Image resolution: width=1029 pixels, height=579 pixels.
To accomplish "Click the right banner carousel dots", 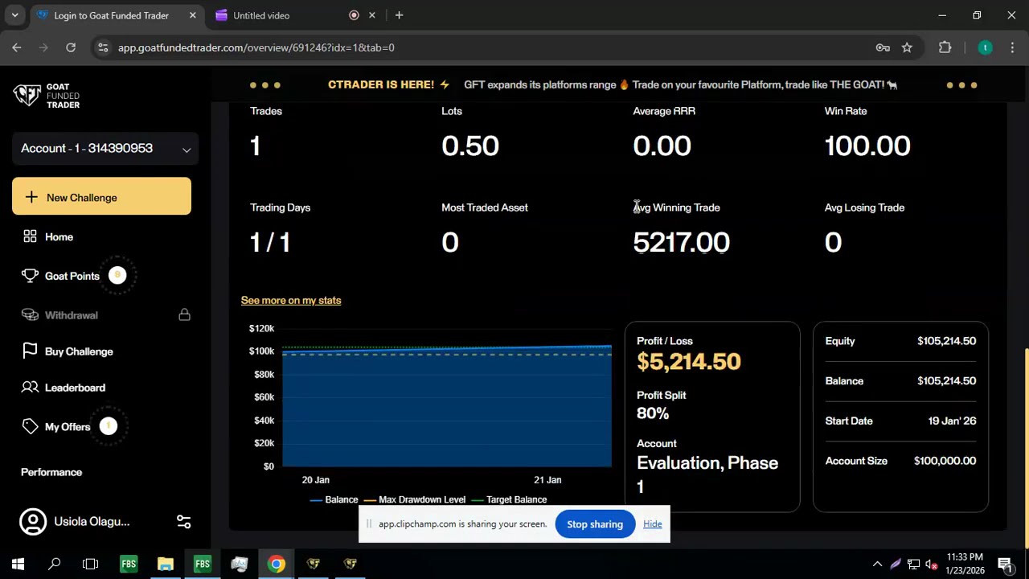I will point(961,85).
